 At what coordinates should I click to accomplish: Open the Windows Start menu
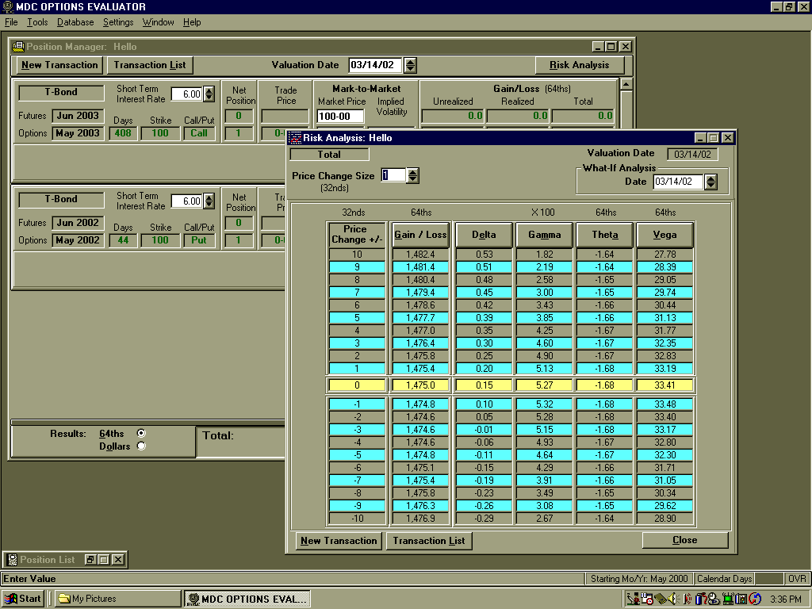23,599
